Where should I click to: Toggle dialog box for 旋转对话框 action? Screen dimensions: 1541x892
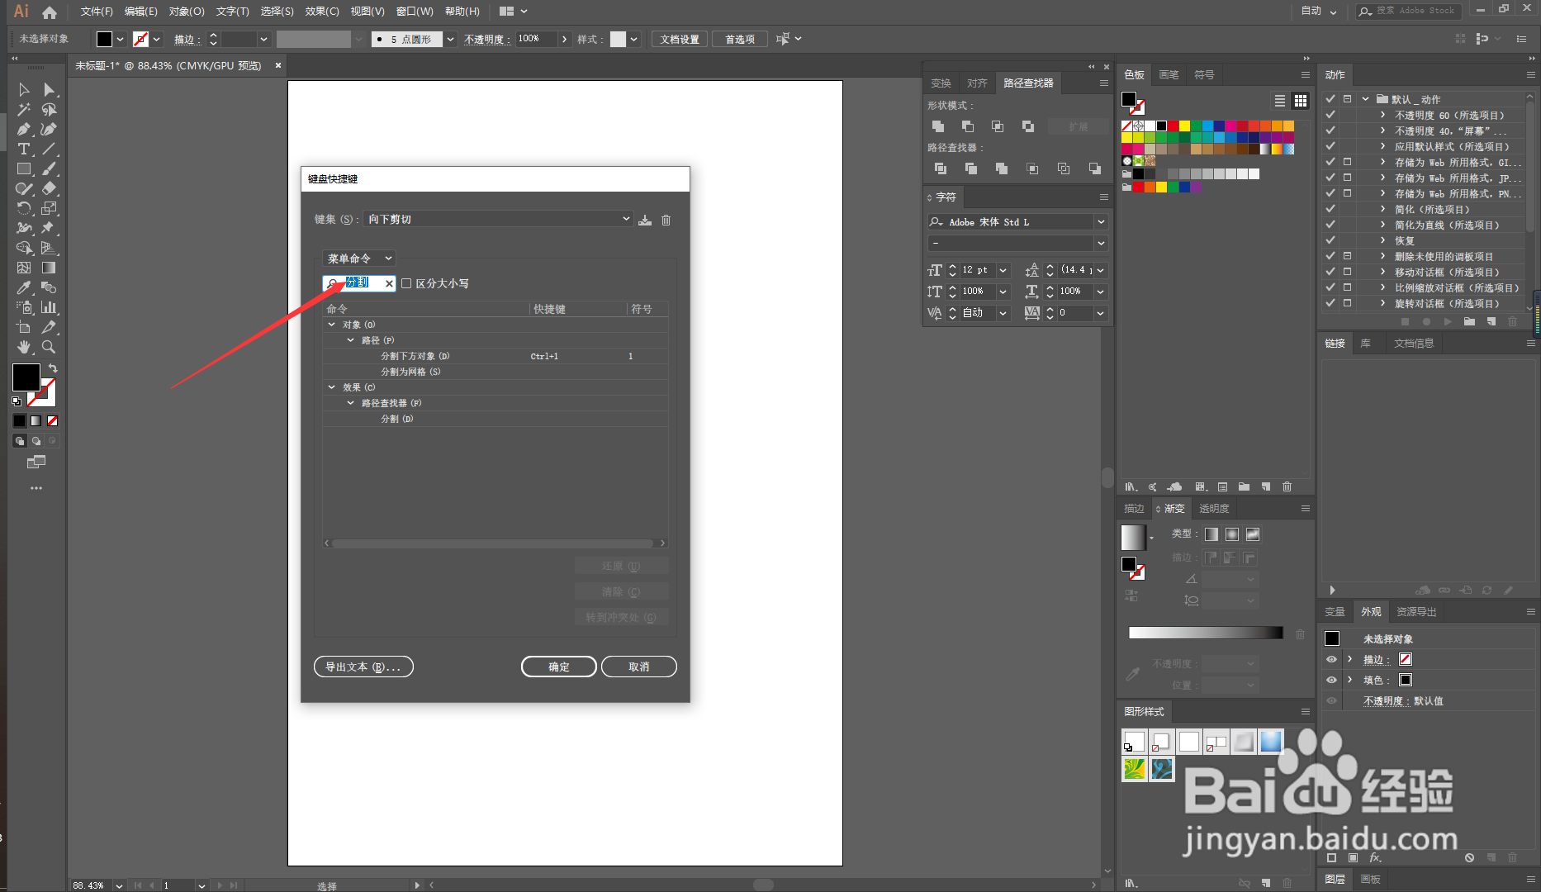click(1347, 303)
